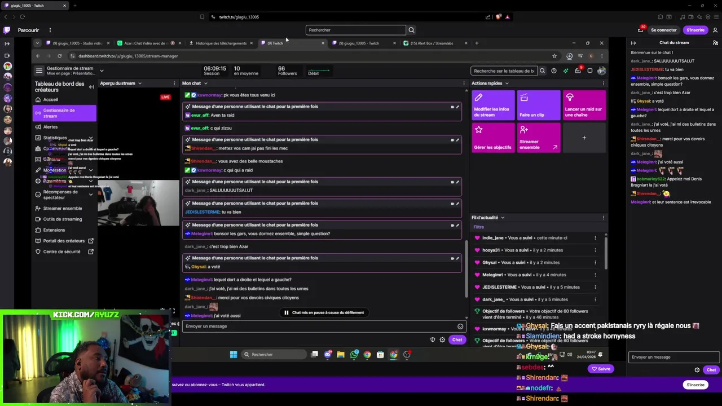Open dashboard inbox notifications
722x406 pixels.
578,71
